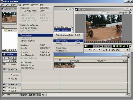This screenshot has width=133, height=100.
Task: Click the Loop playback button in Monitor
Action: [107, 46]
